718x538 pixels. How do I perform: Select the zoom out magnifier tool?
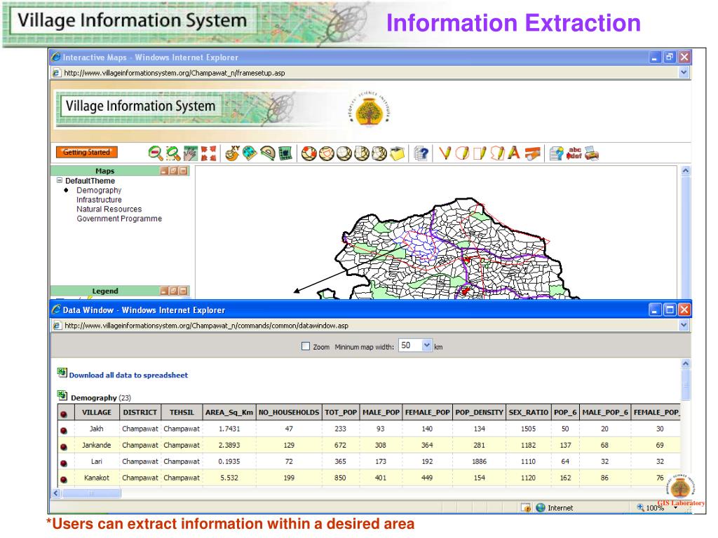(x=156, y=153)
